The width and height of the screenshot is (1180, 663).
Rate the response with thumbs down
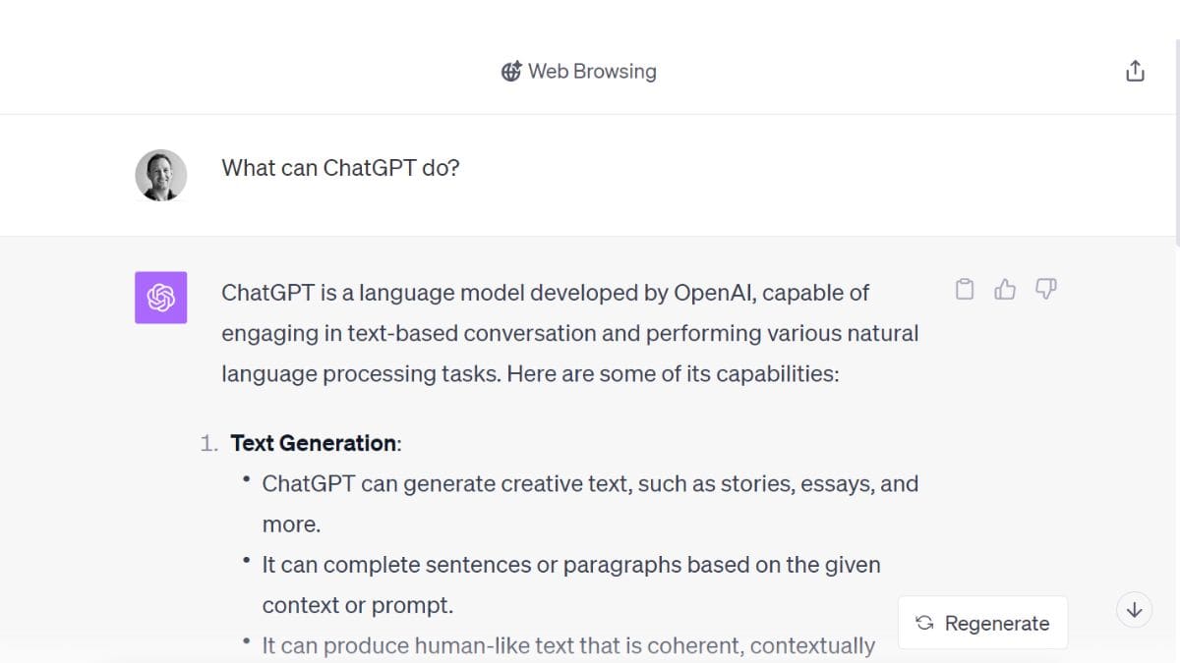pyautogui.click(x=1045, y=289)
